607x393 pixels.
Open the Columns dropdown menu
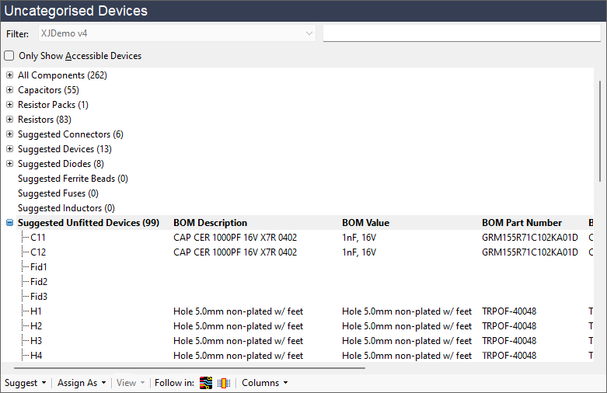264,383
